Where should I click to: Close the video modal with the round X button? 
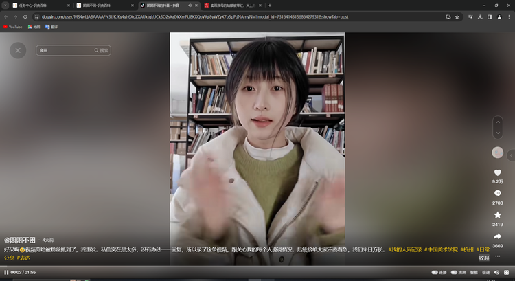(18, 50)
